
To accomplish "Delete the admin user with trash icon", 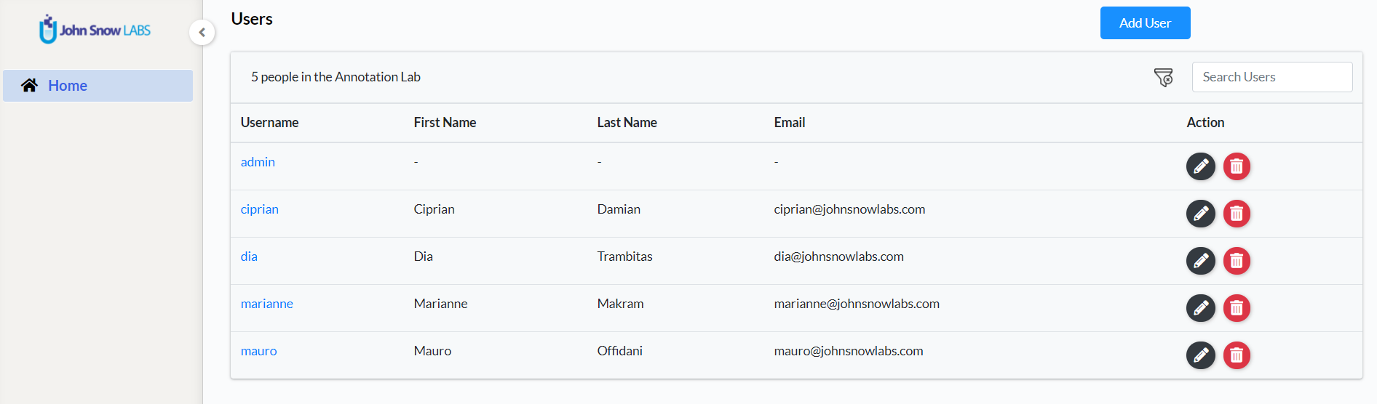I will (x=1237, y=166).
